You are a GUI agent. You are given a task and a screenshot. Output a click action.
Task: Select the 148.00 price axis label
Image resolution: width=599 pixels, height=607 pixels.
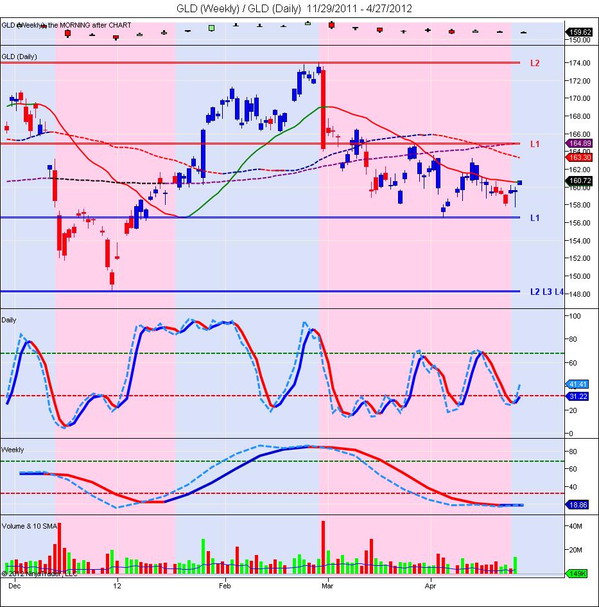[580, 294]
